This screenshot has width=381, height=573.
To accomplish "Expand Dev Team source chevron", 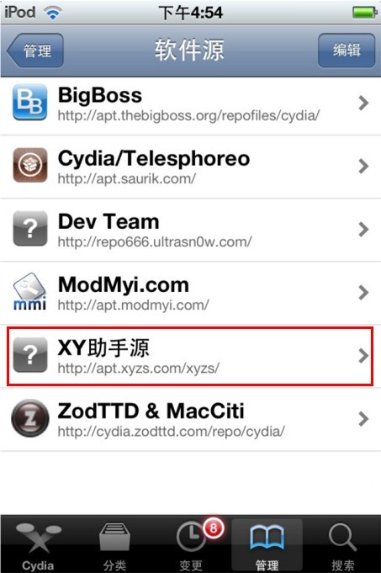I will pyautogui.click(x=363, y=229).
